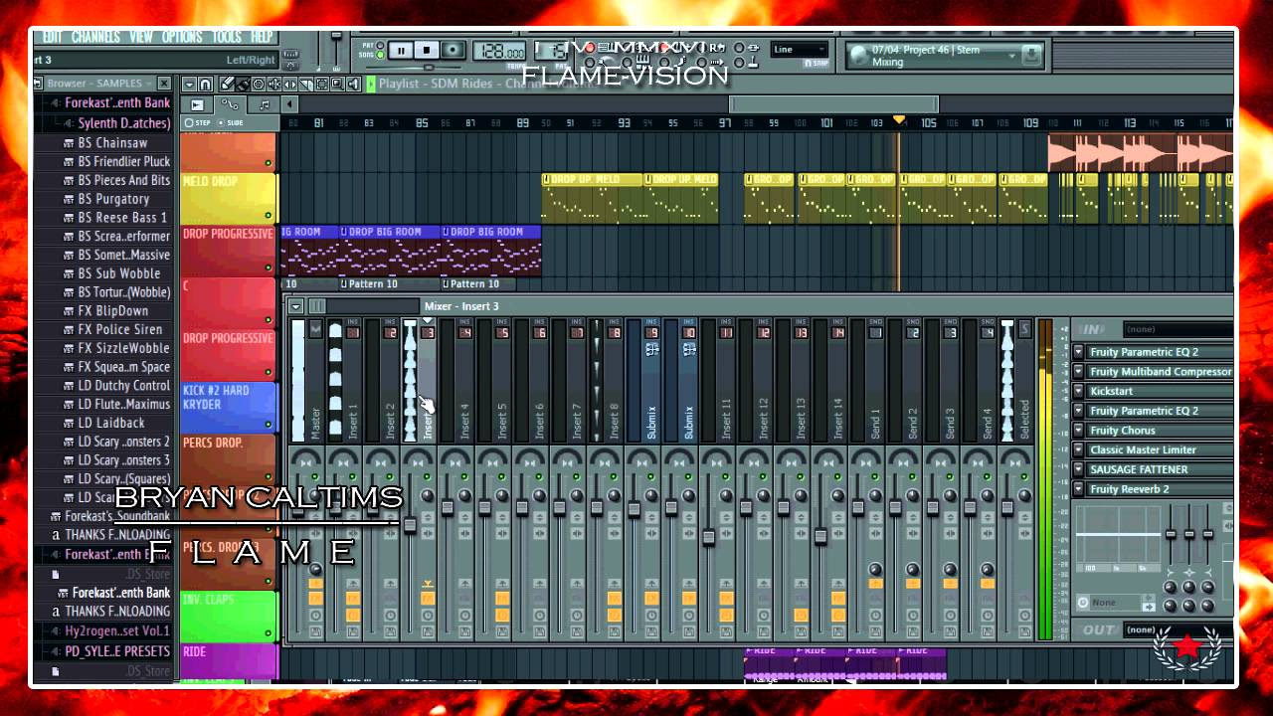Image resolution: width=1273 pixels, height=716 pixels.
Task: Open the Kickstart plugin
Action: 1160,391
